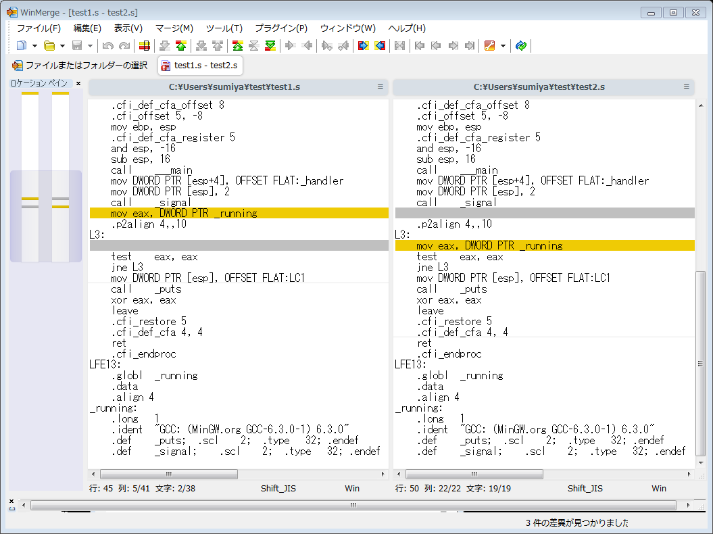The image size is (713, 534).
Task: Click the Save diskette toolbar icon
Action: click(77, 45)
